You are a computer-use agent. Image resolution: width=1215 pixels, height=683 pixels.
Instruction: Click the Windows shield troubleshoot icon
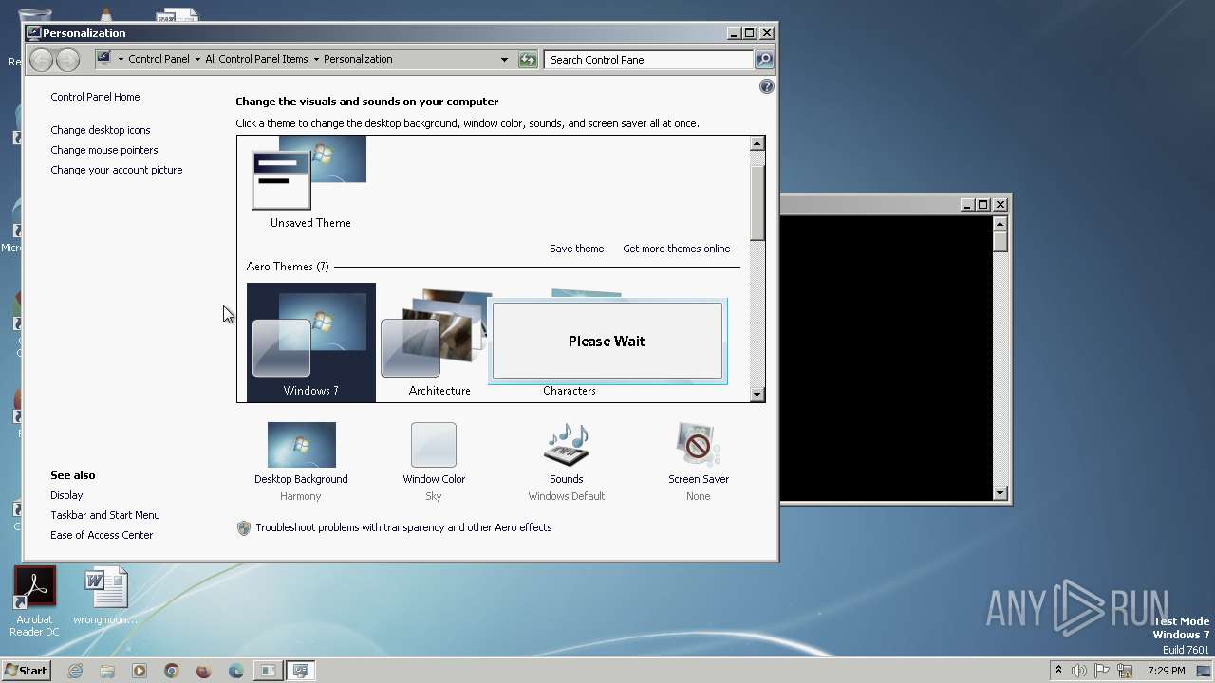pyautogui.click(x=244, y=528)
